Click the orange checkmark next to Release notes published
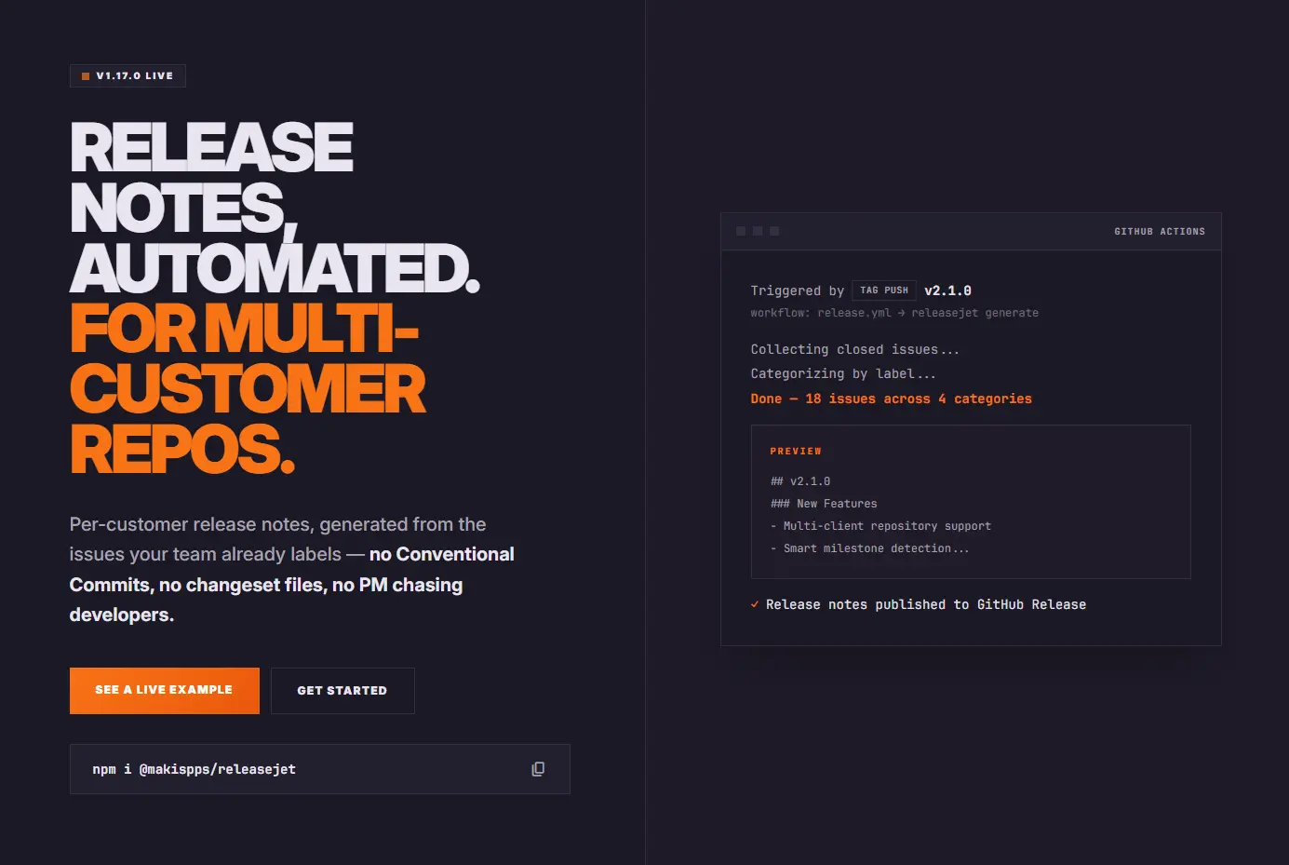1289x865 pixels. [x=755, y=604]
